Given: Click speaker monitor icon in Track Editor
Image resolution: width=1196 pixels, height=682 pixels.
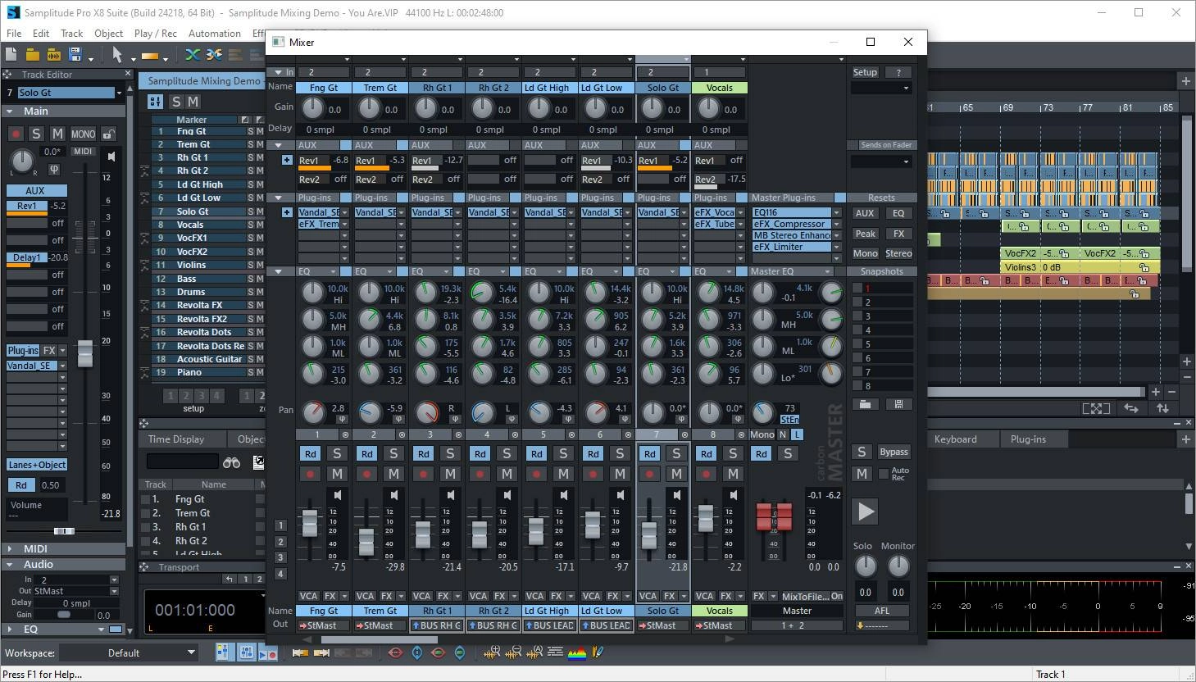Looking at the screenshot, I should tap(111, 155).
